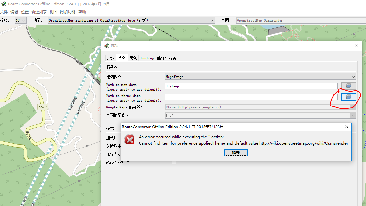This screenshot has width=366, height=206.
Task: Click the Path to map data field containing C:\temp
Action: [251, 86]
